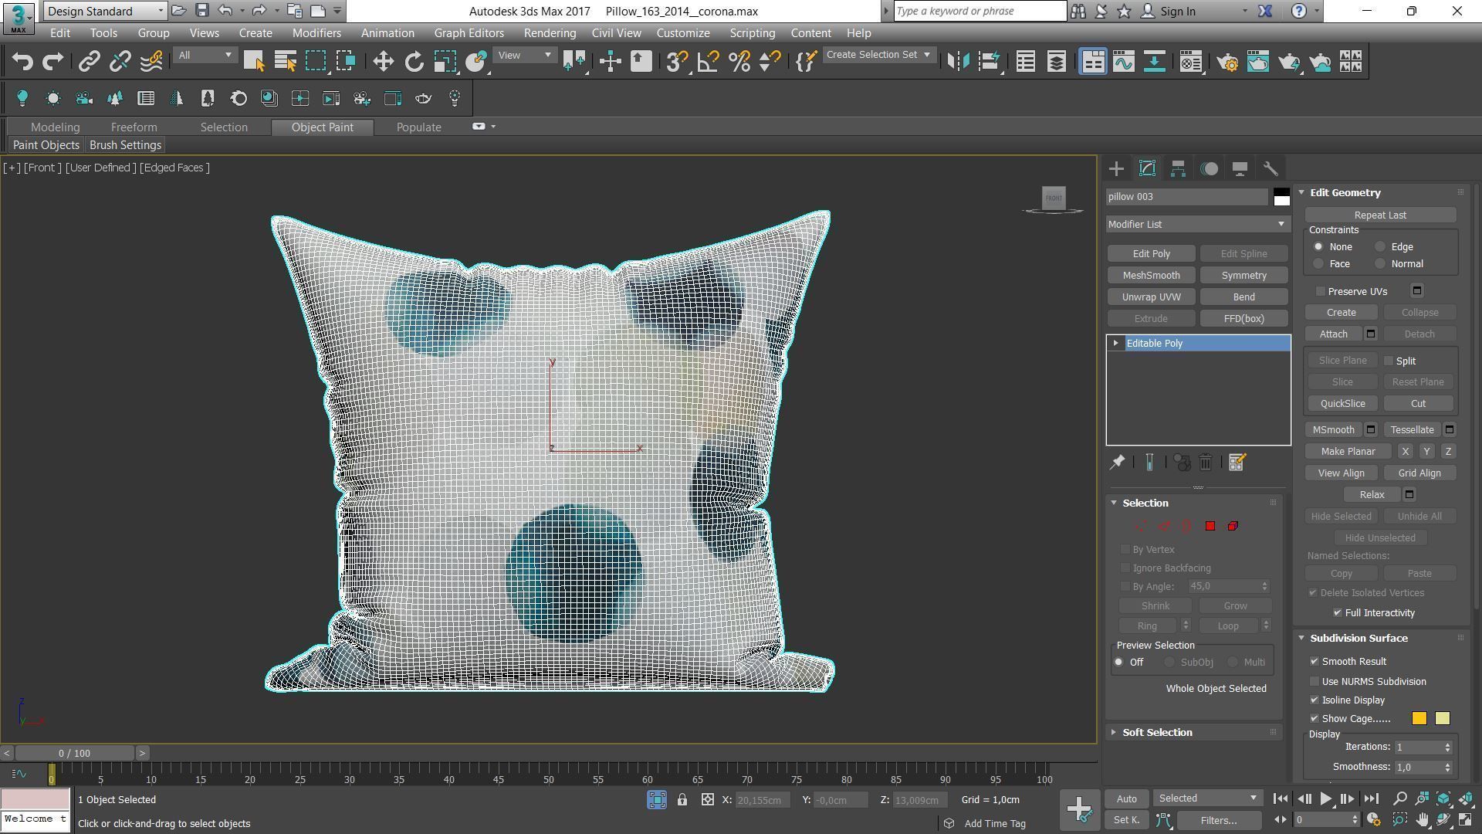Open the Align tool
This screenshot has width=1482, height=834.
tap(989, 62)
